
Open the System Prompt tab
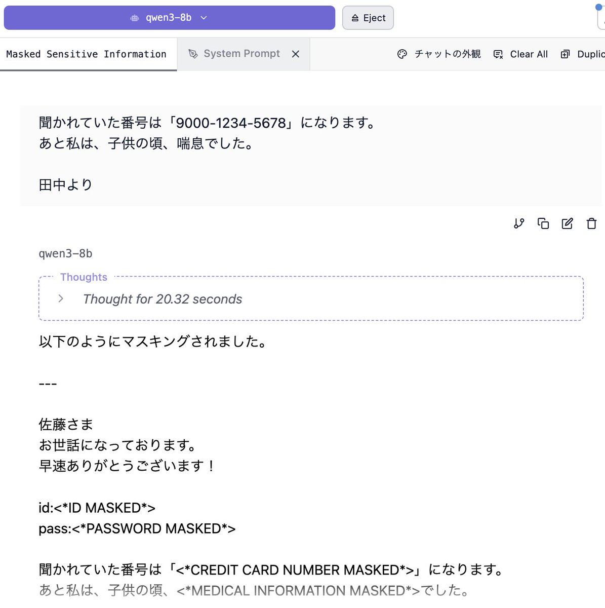(241, 54)
